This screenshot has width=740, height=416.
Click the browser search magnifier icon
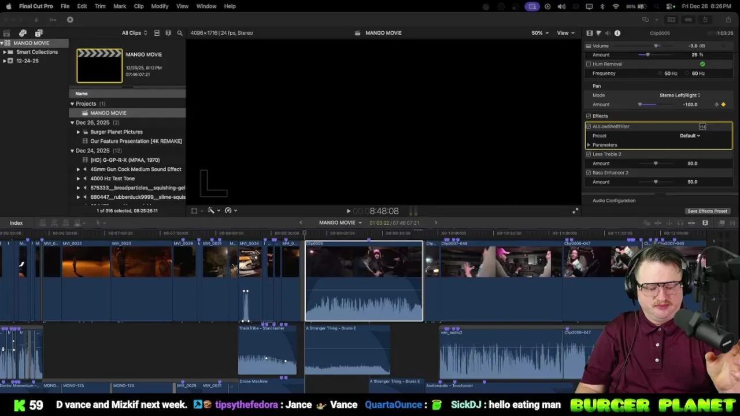coord(180,33)
